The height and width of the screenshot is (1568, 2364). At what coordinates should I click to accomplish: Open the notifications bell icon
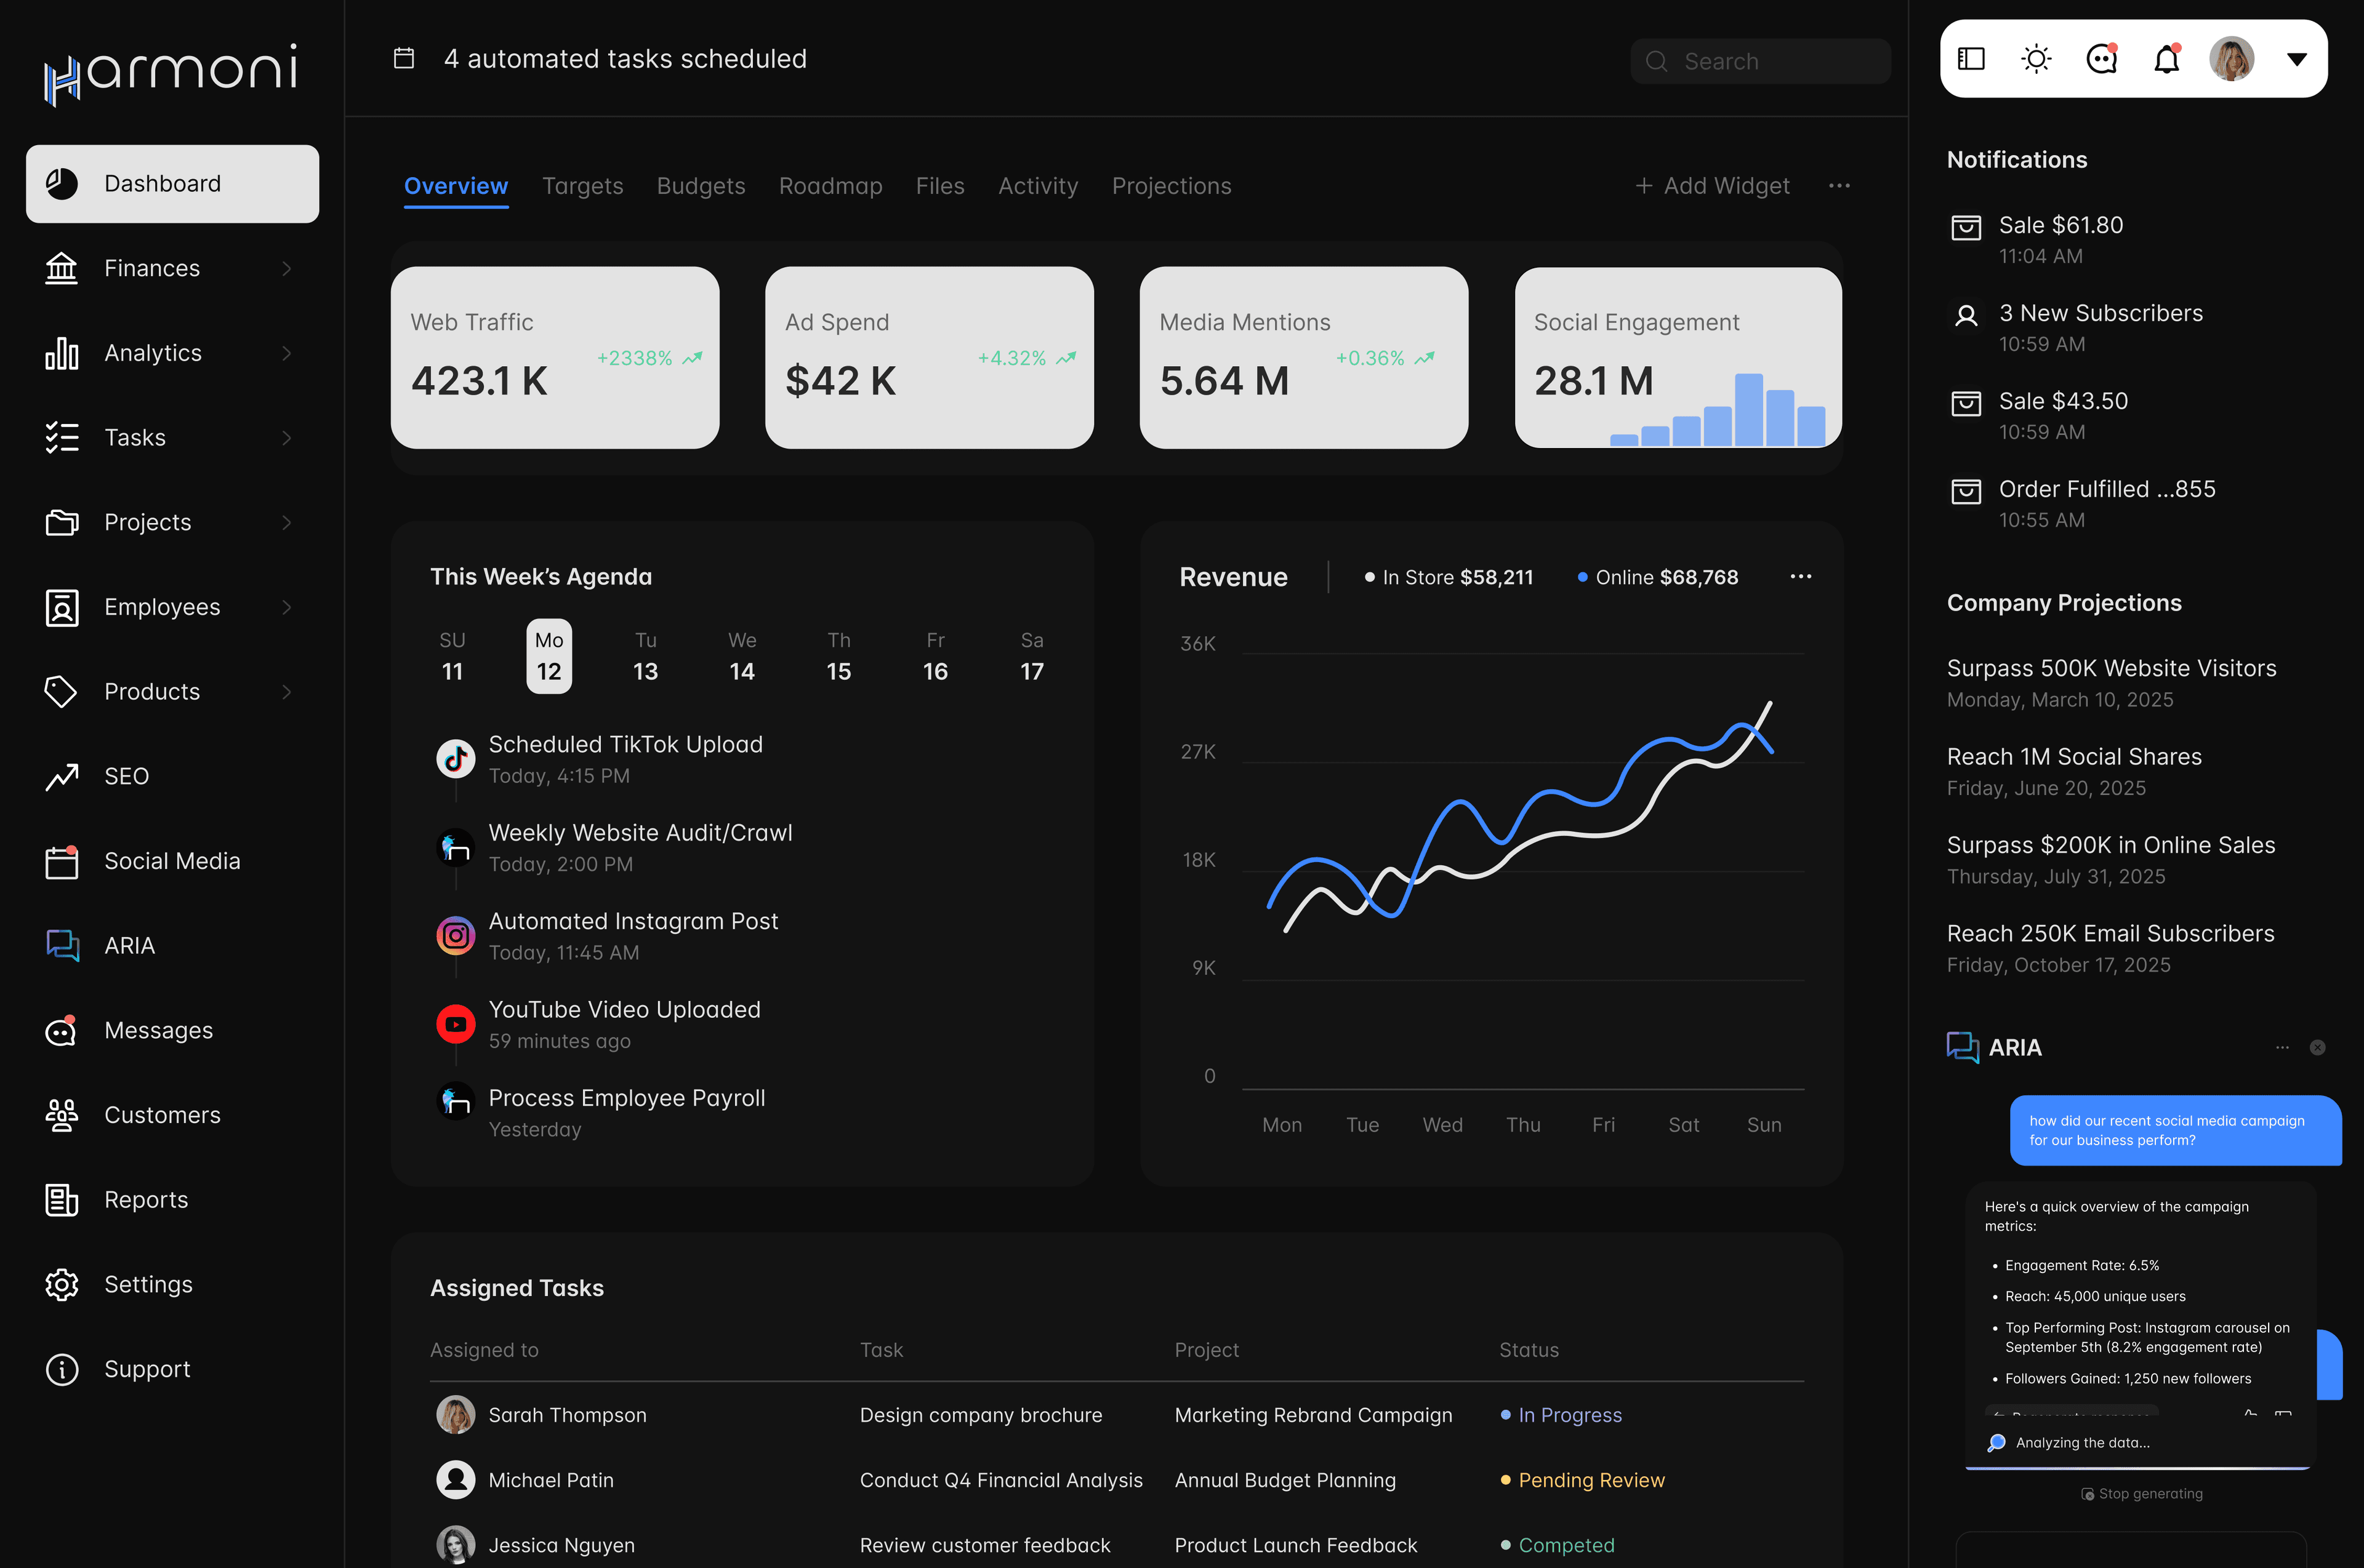coord(2167,58)
